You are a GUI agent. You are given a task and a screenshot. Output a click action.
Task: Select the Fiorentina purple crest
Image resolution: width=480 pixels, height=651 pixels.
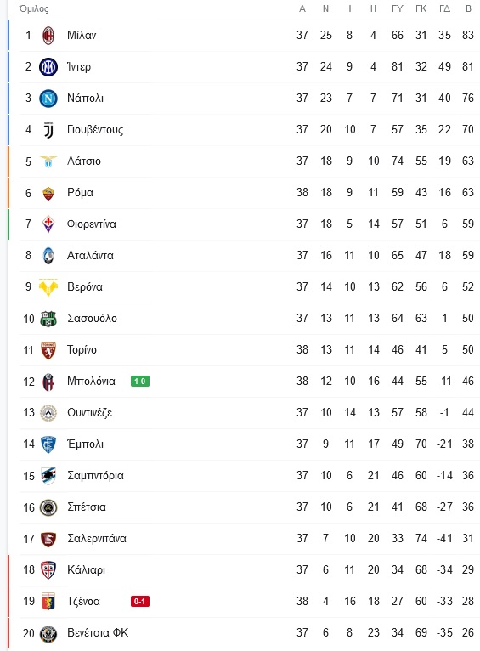(48, 224)
